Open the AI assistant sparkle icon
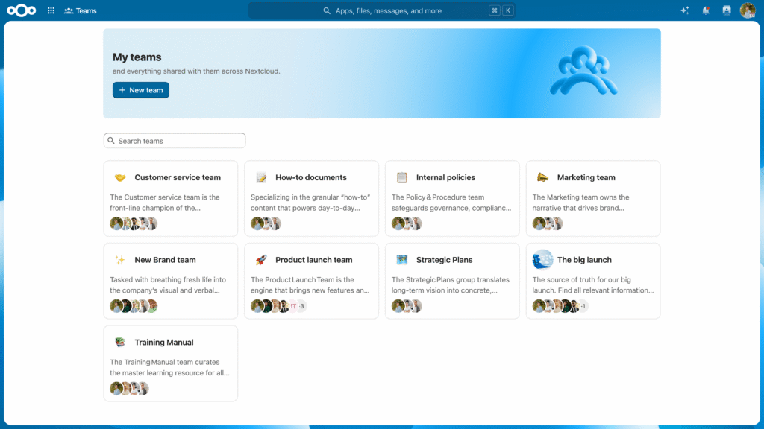Viewport: 764px width, 429px height. click(x=685, y=10)
